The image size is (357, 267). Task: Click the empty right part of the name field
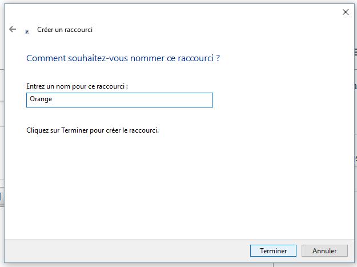[x=171, y=100]
